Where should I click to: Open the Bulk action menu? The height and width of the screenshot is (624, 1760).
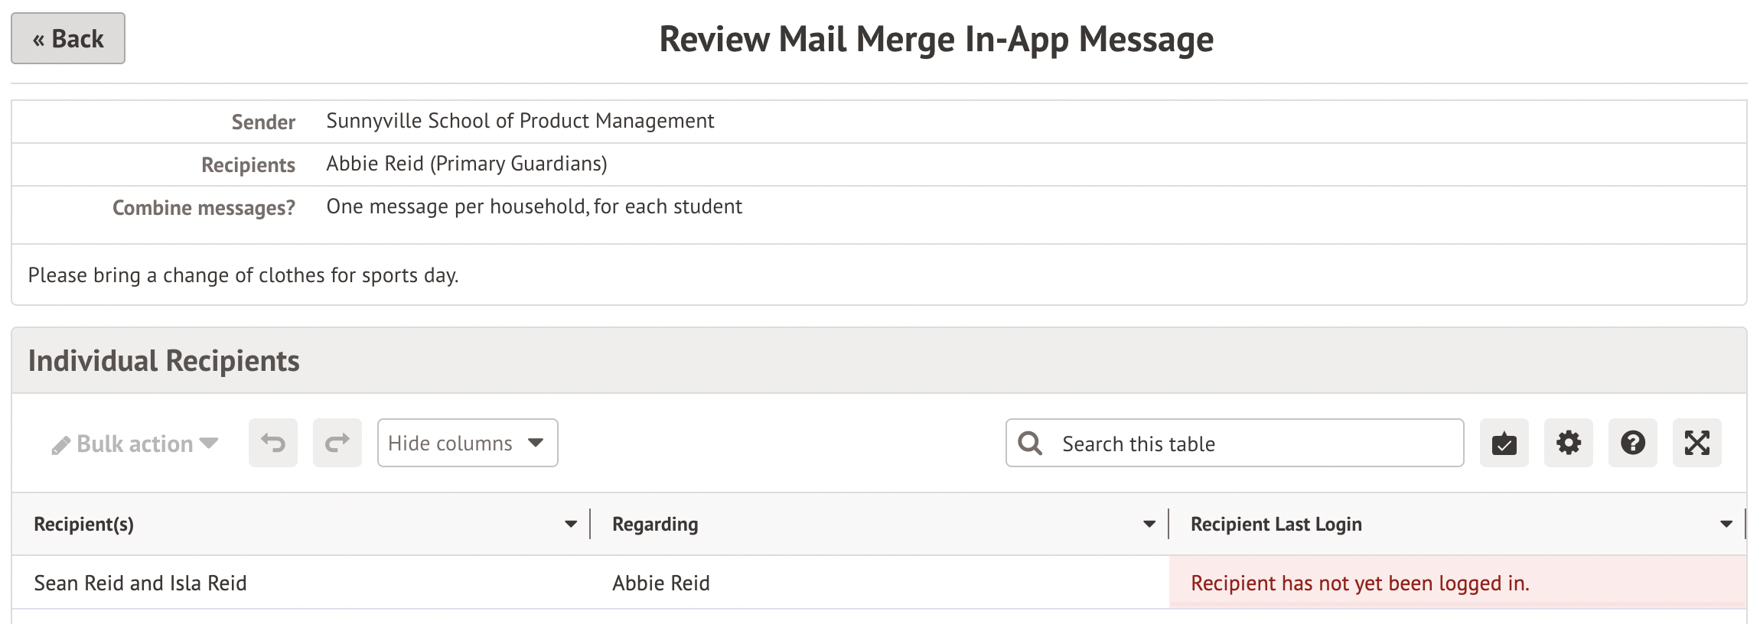click(136, 444)
